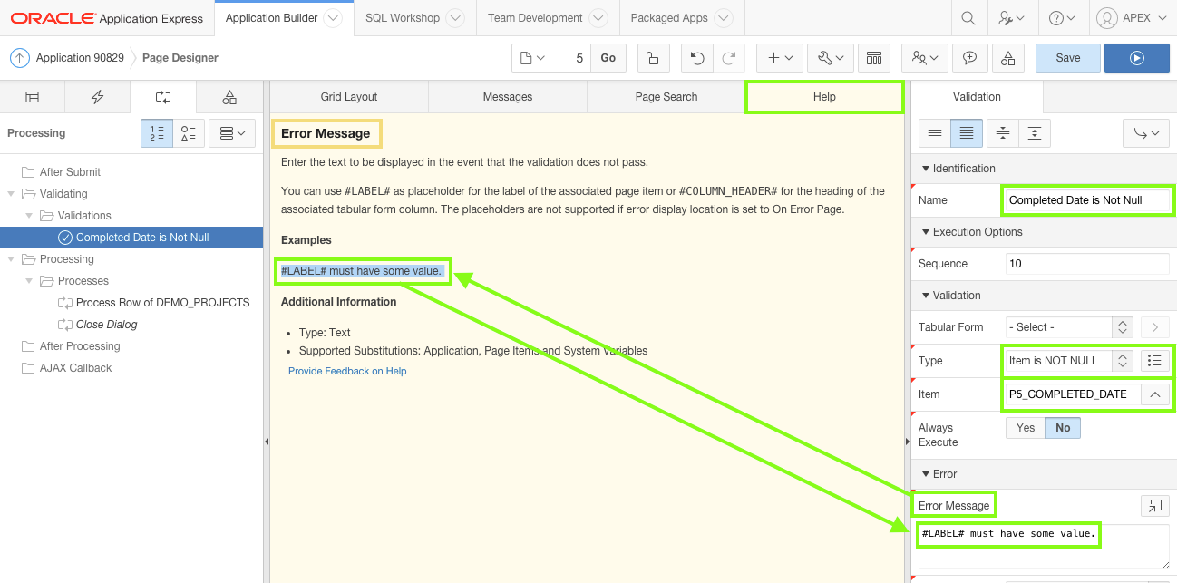Click the Page Unlocked padlock icon
This screenshot has height=583, width=1177.
point(653,56)
